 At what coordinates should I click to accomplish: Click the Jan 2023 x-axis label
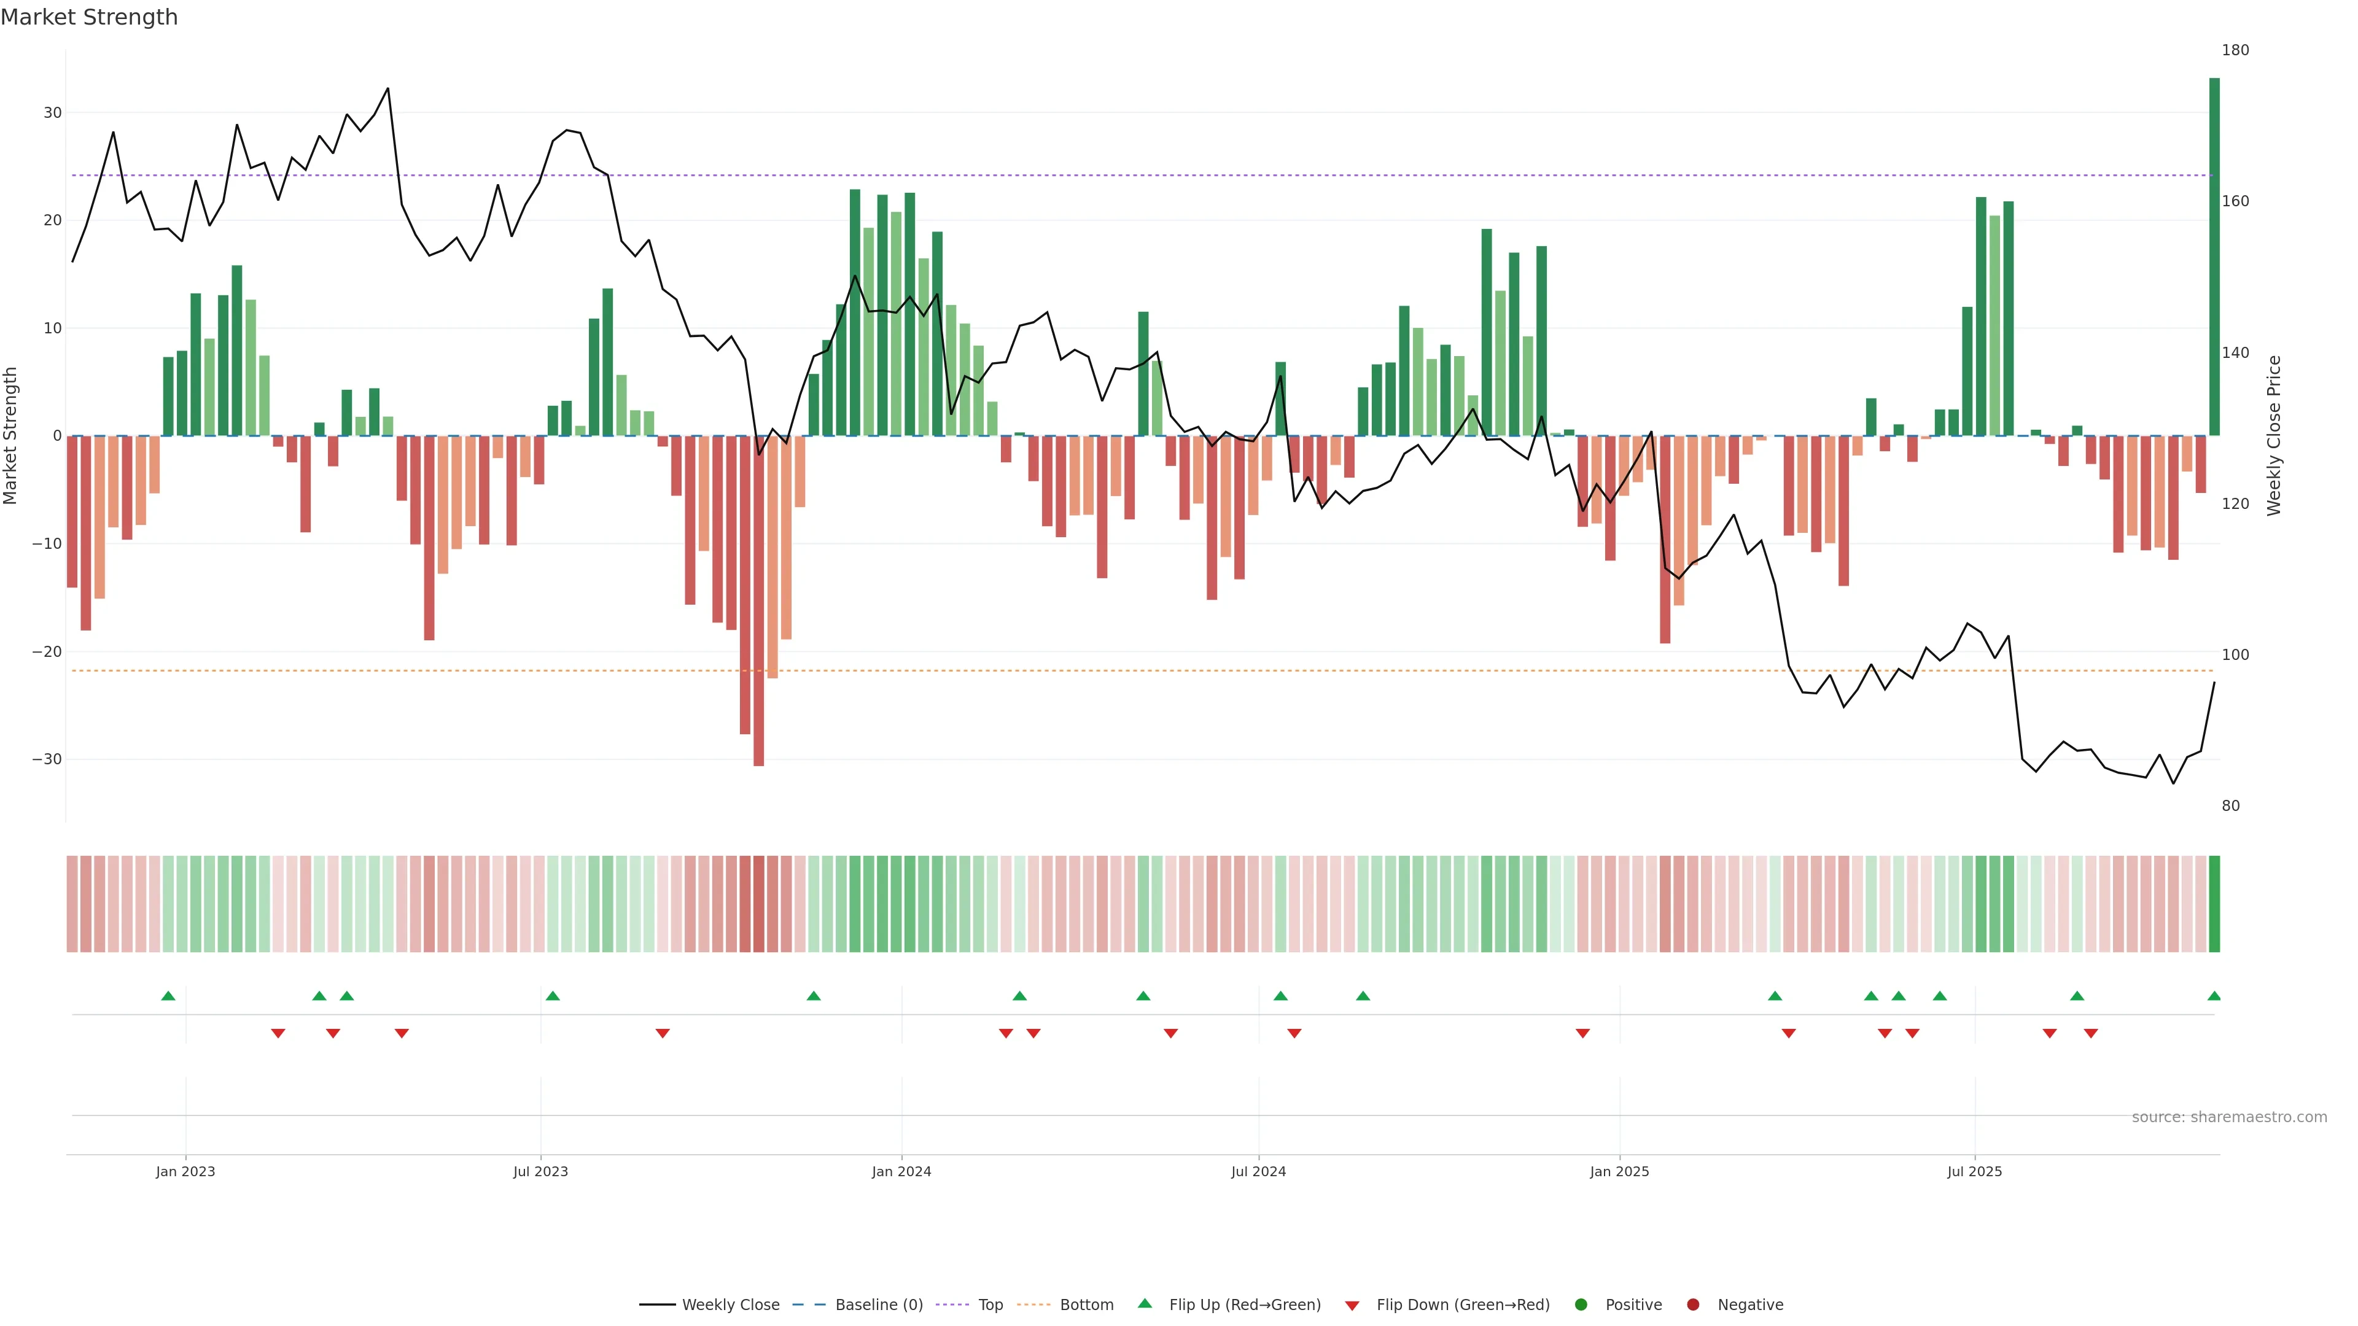click(186, 1171)
